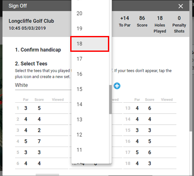Click the horizontal scrollbar at dialog bottom
Image resolution: width=194 pixels, height=176 pixels.
[47, 175]
